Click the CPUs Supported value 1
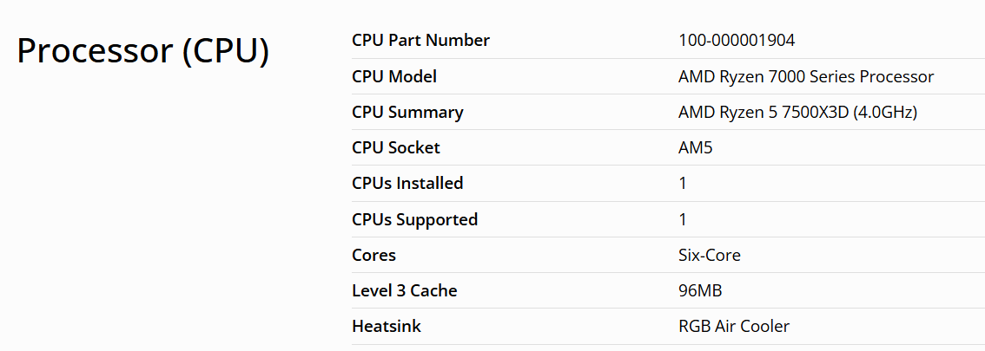985x351 pixels. 683,219
